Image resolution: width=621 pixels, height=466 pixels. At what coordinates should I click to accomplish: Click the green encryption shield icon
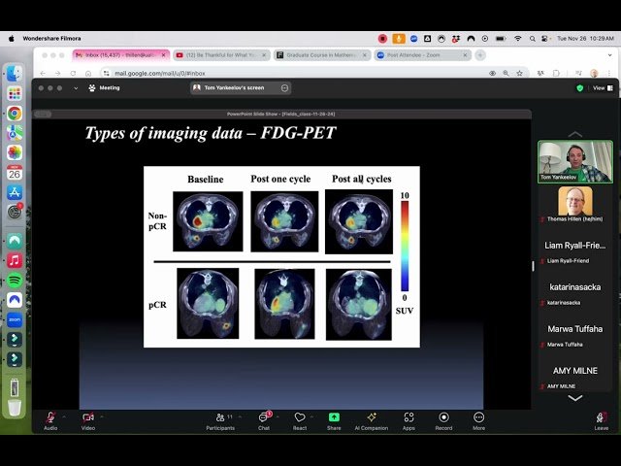click(580, 87)
